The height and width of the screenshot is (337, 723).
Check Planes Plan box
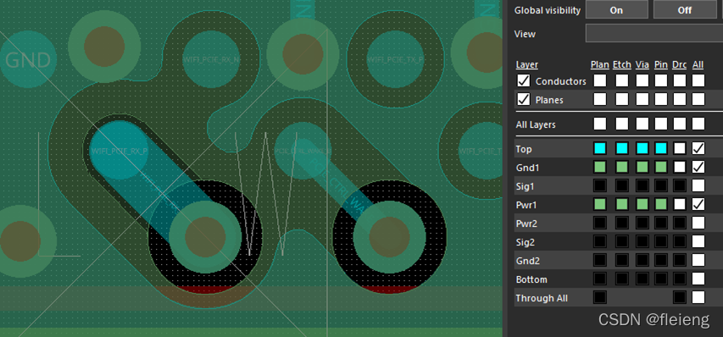point(599,99)
